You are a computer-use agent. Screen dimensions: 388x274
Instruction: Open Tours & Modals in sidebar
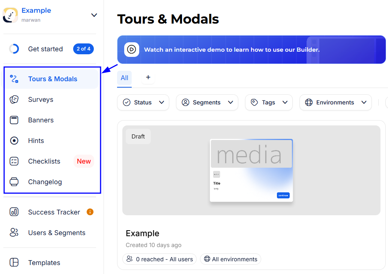(x=52, y=79)
